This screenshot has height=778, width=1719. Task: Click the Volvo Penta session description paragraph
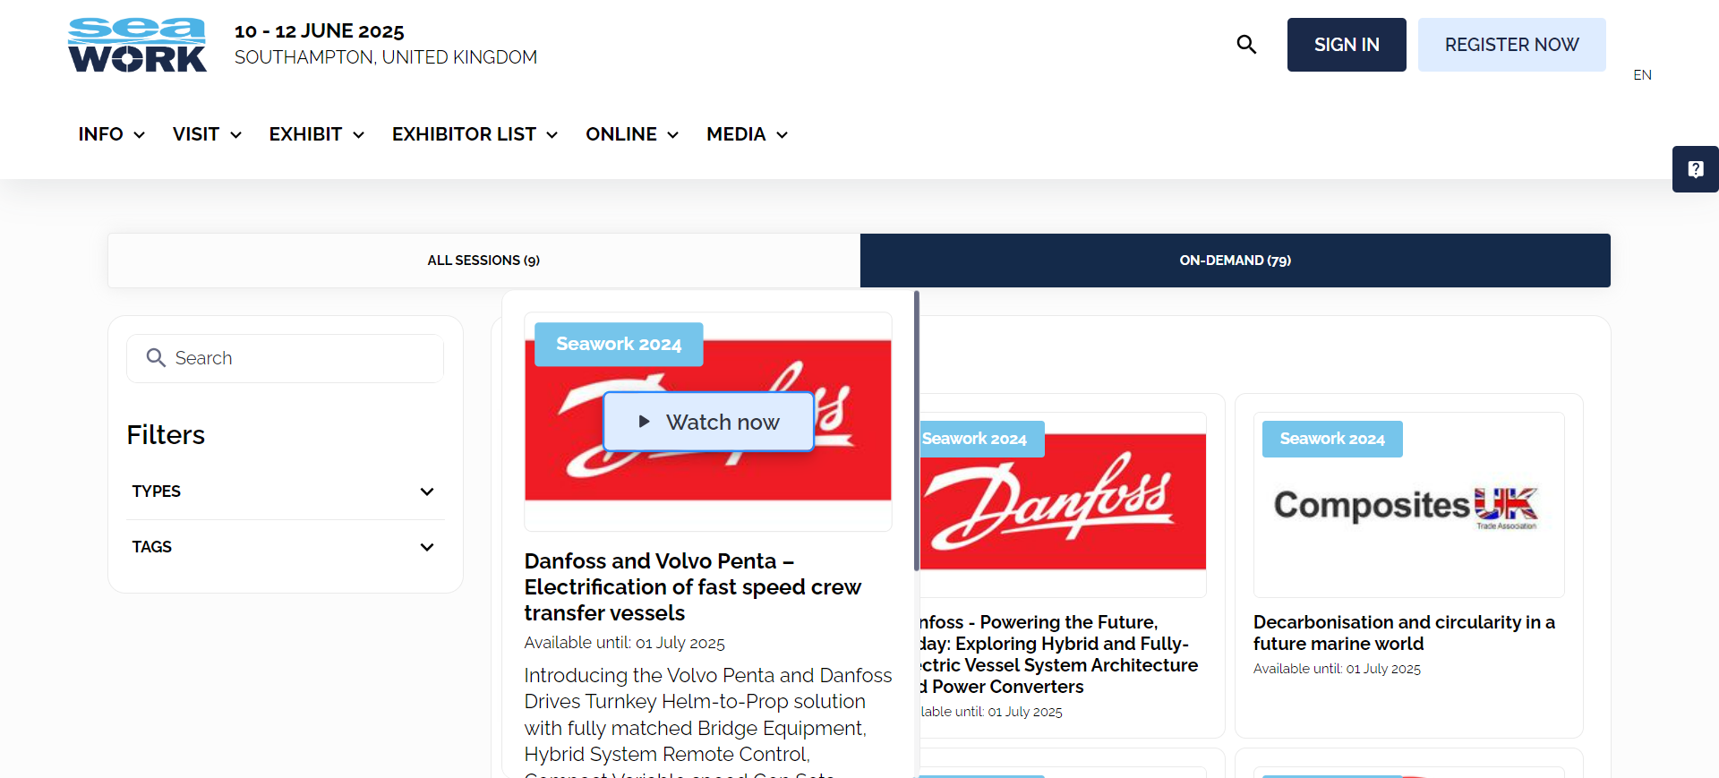tap(708, 721)
